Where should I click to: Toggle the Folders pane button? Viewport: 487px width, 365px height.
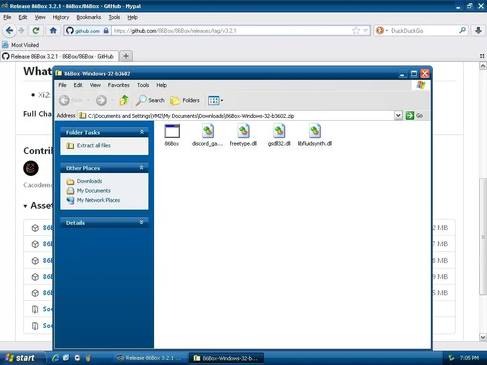point(185,100)
